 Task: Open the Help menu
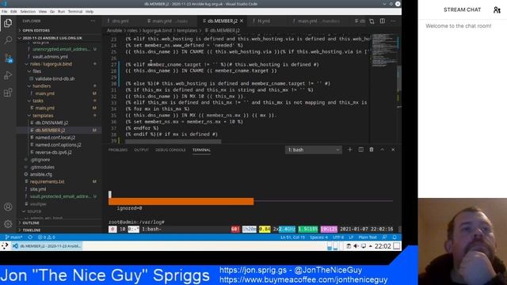(x=90, y=11)
